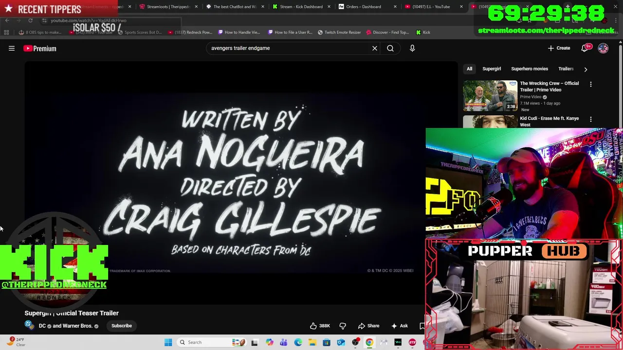Image resolution: width=623 pixels, height=350 pixels.
Task: Select the Supergirl filter chip
Action: 492,69
